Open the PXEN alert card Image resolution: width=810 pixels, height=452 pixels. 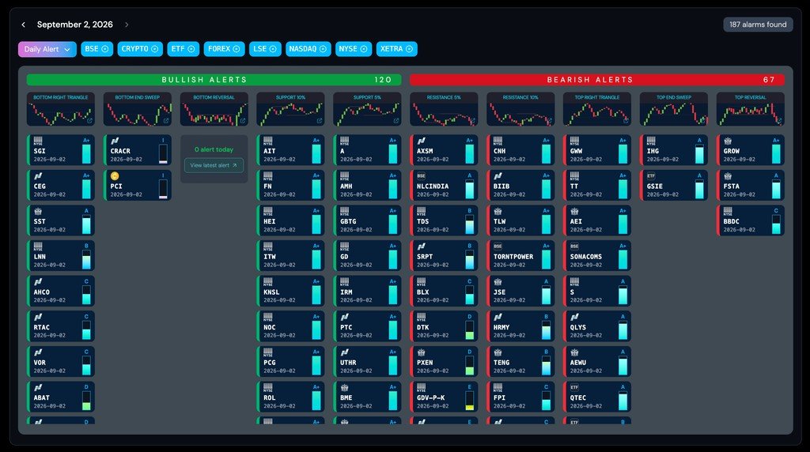[x=444, y=361]
